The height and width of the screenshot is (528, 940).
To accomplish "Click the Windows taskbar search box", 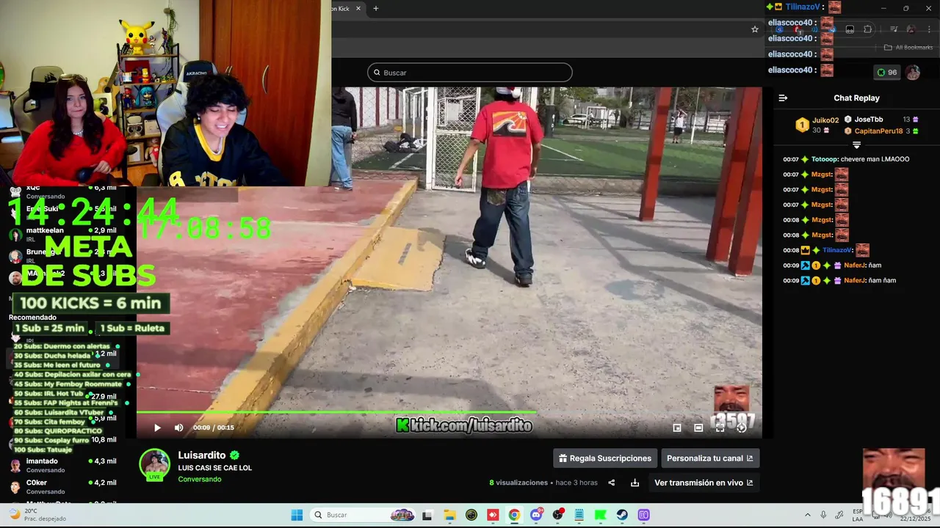I will tap(363, 515).
